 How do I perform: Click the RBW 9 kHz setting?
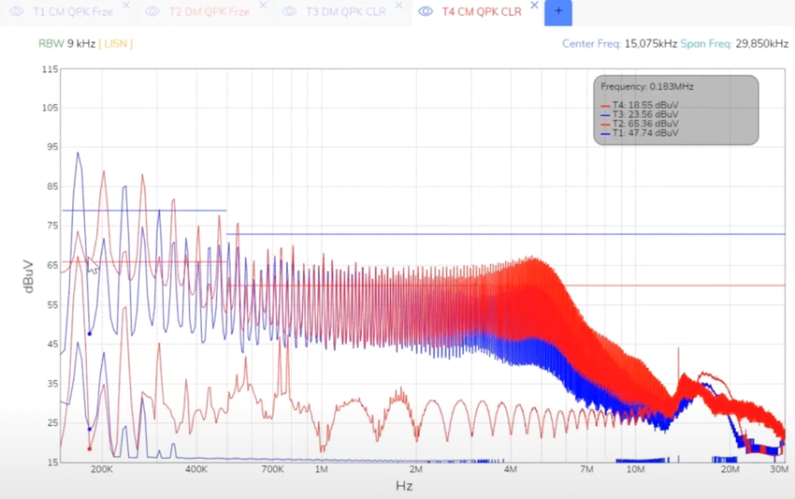pyautogui.click(x=67, y=44)
